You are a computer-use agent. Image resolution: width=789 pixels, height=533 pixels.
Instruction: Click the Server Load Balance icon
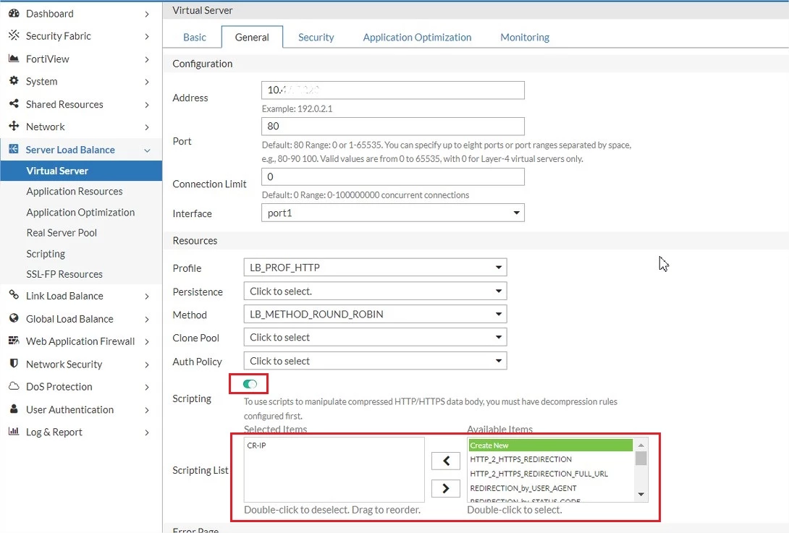pyautogui.click(x=14, y=149)
